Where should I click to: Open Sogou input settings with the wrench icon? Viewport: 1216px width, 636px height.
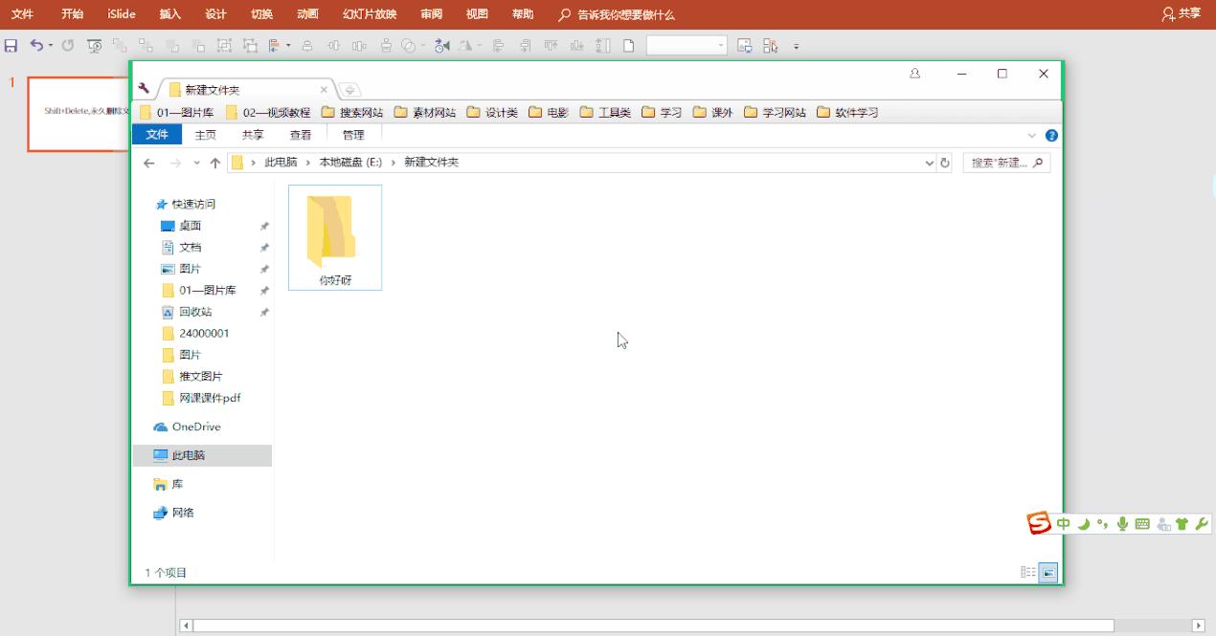point(1203,523)
